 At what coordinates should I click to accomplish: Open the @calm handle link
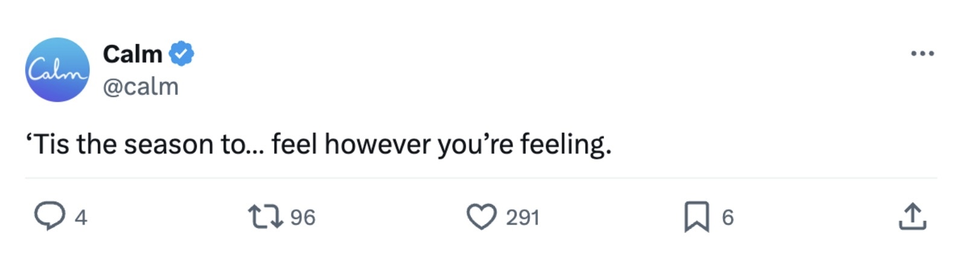141,87
